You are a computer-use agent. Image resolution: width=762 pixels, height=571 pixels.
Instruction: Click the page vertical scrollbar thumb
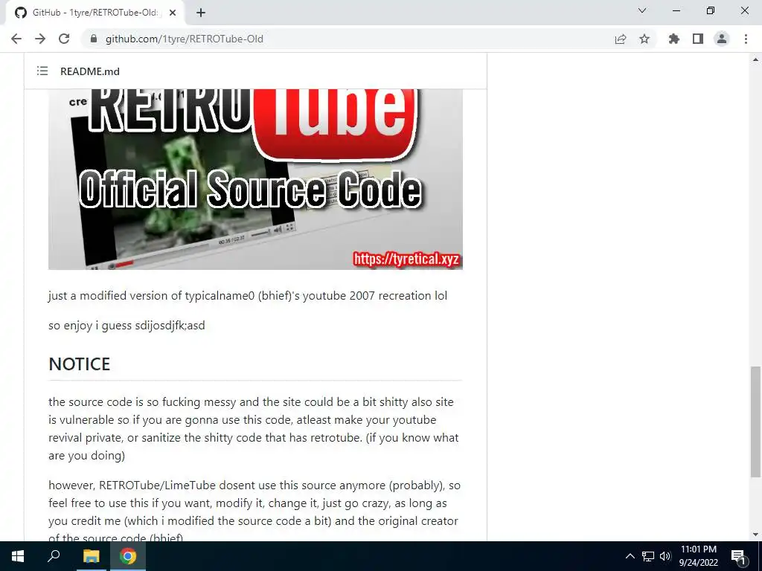click(755, 422)
